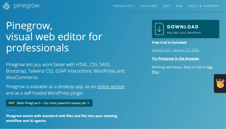This screenshot has width=226, height=129.
Task: Open Docs & Support
Action: click(204, 6)
